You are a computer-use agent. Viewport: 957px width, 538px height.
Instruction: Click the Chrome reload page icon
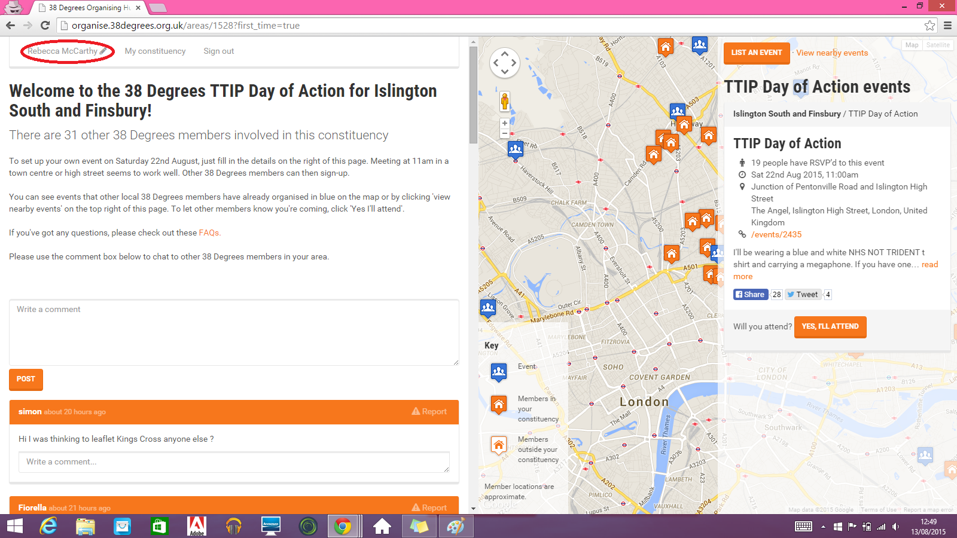click(45, 25)
